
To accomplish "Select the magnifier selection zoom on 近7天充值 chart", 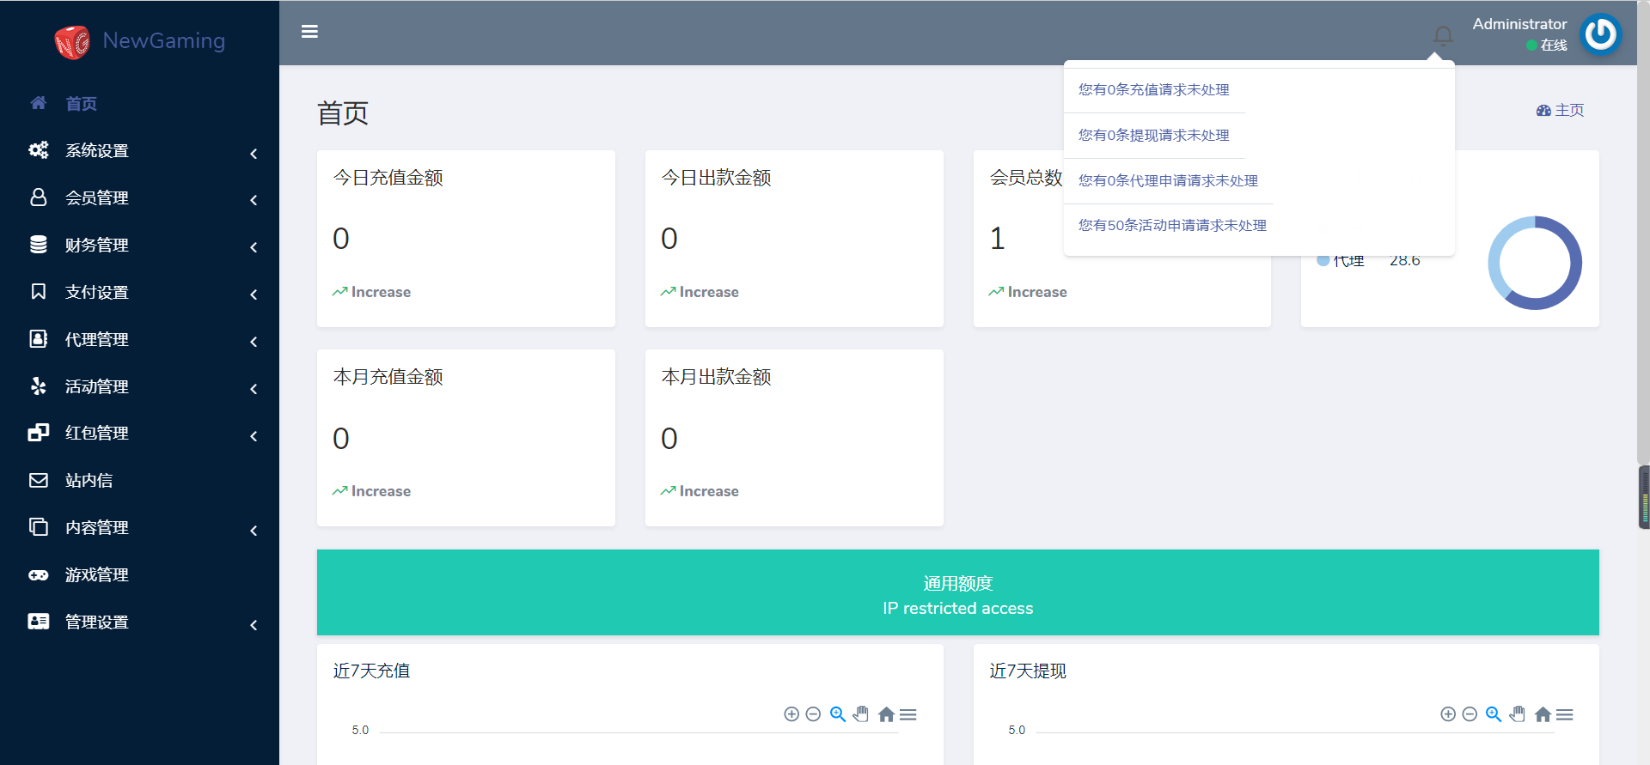I will click(x=838, y=714).
